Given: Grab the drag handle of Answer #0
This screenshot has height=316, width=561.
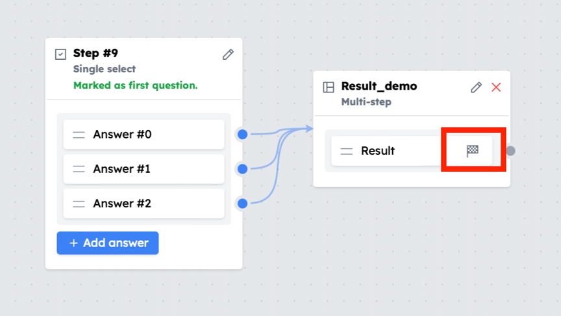Looking at the screenshot, I should click(x=79, y=135).
